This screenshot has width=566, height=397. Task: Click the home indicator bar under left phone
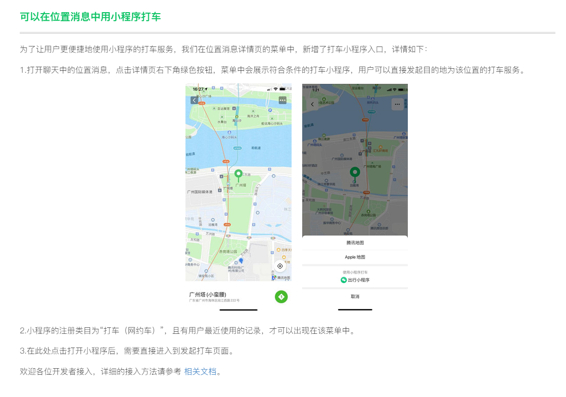coord(238,310)
